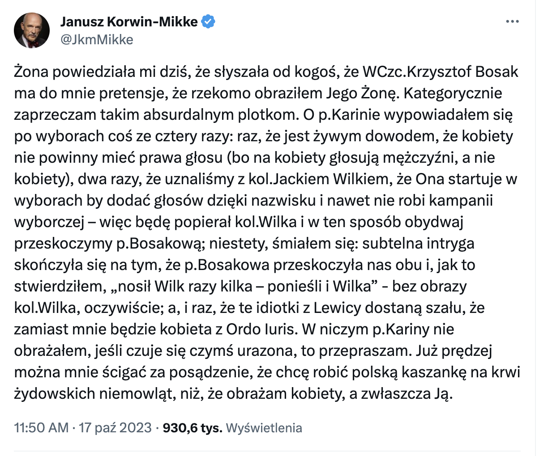Viewport: 548px width, 456px height.
Task: Open the three-dot more options menu
Action: point(512,21)
